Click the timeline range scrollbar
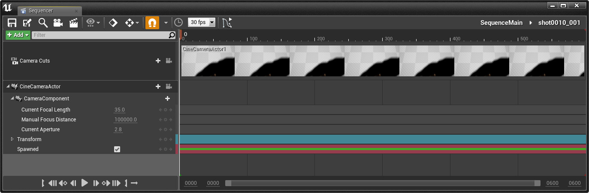589x193 pixels. click(383, 183)
